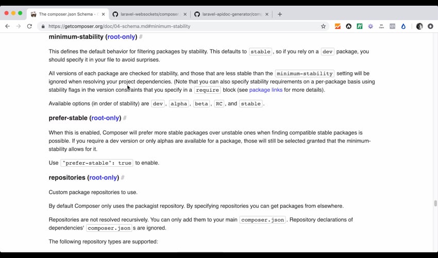The width and height of the screenshot is (438, 258).
Task: Open the green P! extension icon
Action: click(360, 26)
